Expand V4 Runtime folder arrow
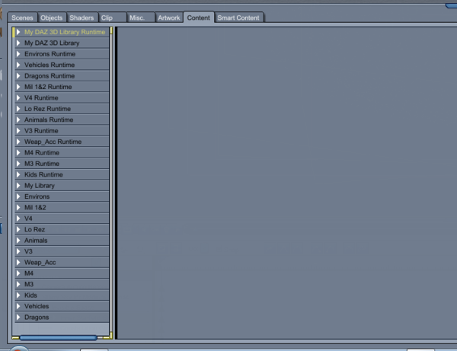The height and width of the screenshot is (351, 457). (x=18, y=97)
